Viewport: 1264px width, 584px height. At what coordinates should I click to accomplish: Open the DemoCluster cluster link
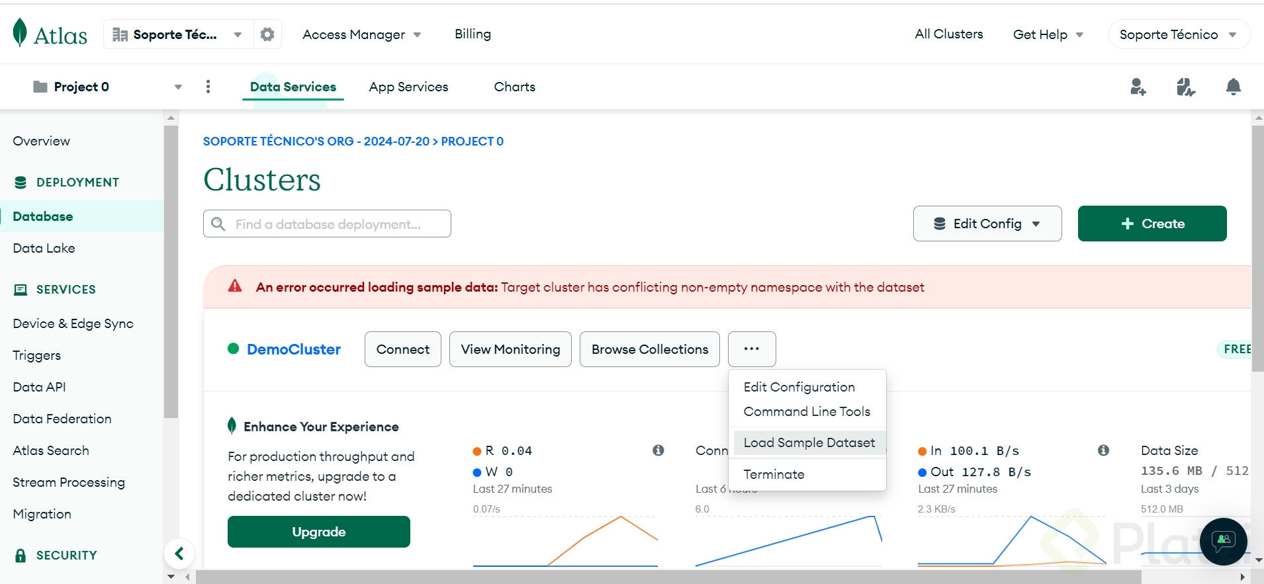(x=294, y=349)
